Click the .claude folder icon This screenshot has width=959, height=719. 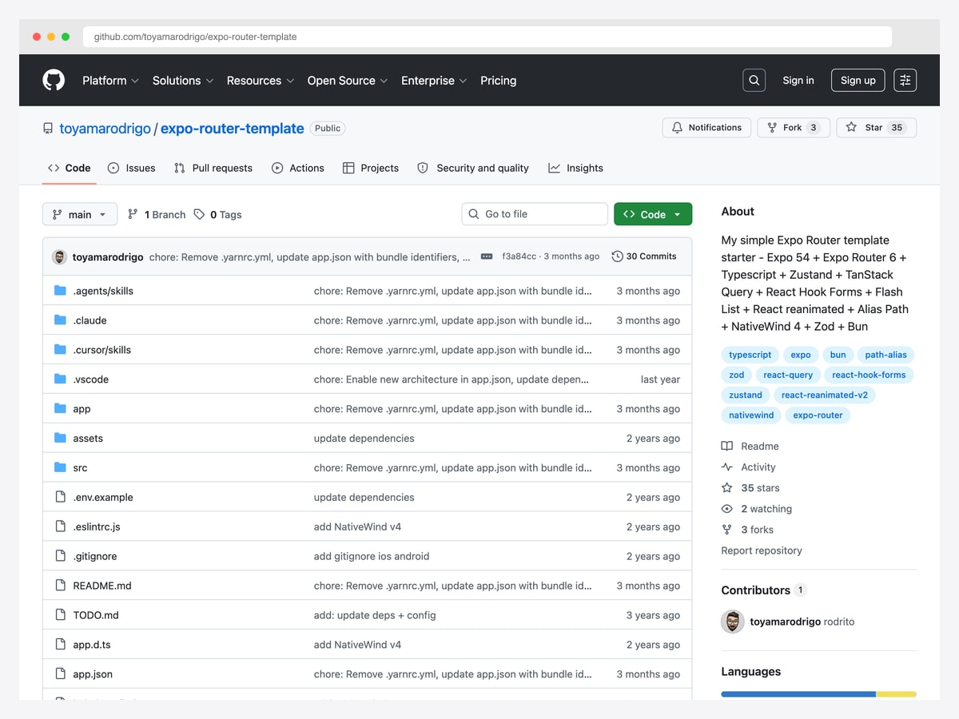[x=60, y=320]
